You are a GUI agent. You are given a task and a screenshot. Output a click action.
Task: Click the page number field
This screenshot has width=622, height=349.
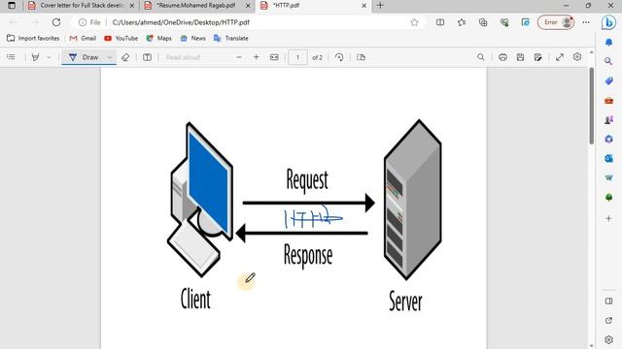tap(297, 57)
